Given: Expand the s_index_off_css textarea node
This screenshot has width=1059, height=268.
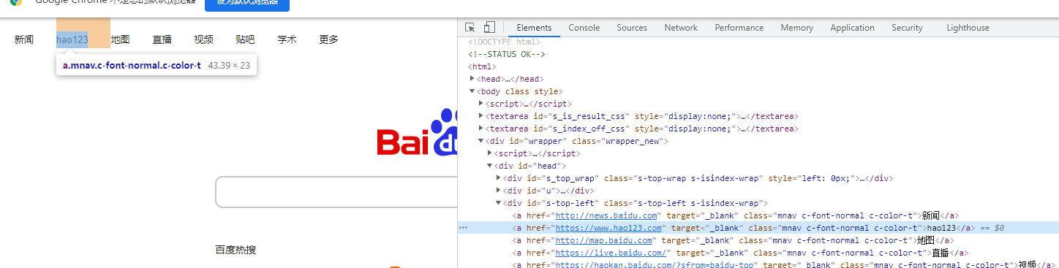Looking at the screenshot, I should pos(481,129).
